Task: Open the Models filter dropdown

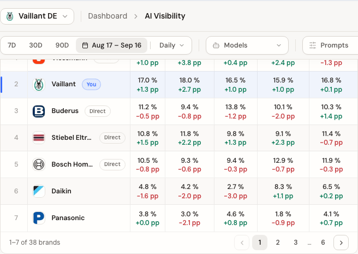Action: tap(247, 45)
